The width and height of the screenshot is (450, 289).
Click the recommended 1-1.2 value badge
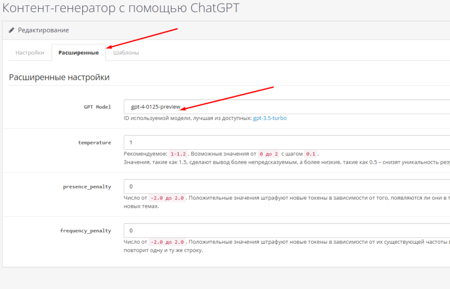(x=179, y=154)
